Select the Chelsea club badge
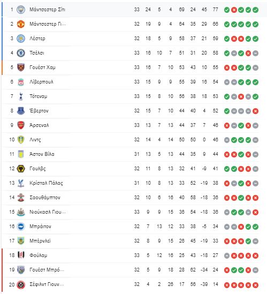 (x=21, y=53)
